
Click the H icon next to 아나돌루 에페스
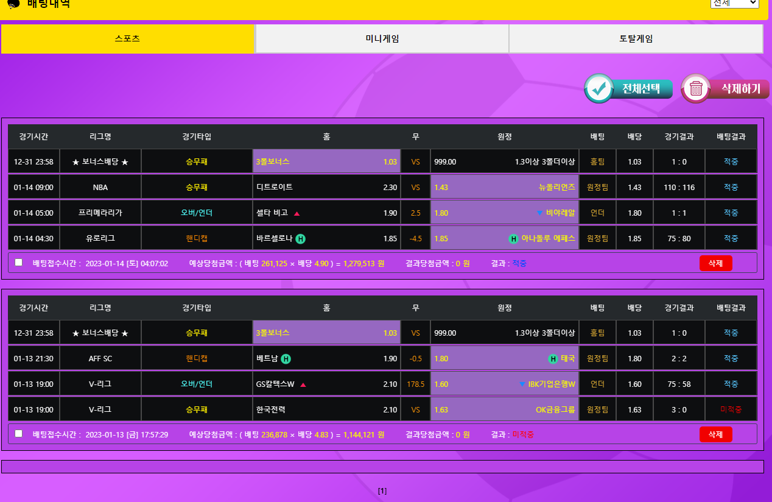tap(513, 239)
